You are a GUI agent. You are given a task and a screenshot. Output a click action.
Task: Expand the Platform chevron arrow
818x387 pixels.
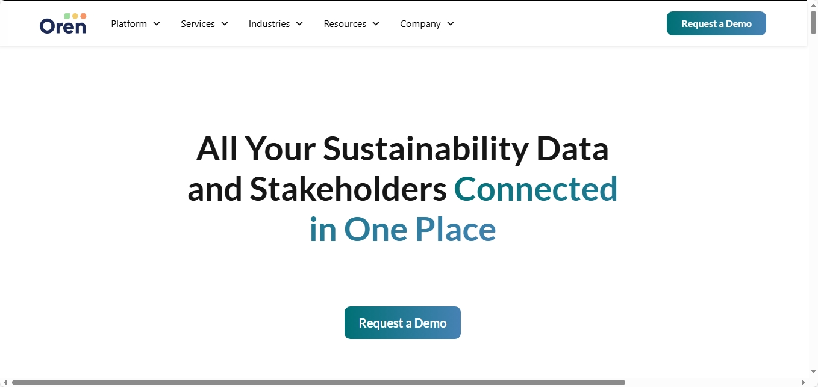tap(157, 24)
